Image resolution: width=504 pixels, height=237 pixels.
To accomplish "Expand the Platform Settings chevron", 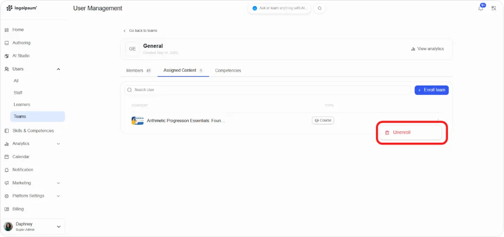I will tap(58, 196).
